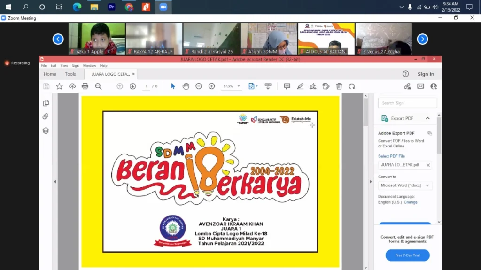Open the sign document tool
This screenshot has width=481, height=270.
(x=313, y=86)
